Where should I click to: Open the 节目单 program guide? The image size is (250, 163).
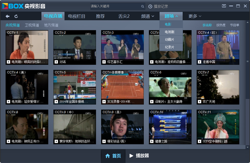[x=234, y=25]
